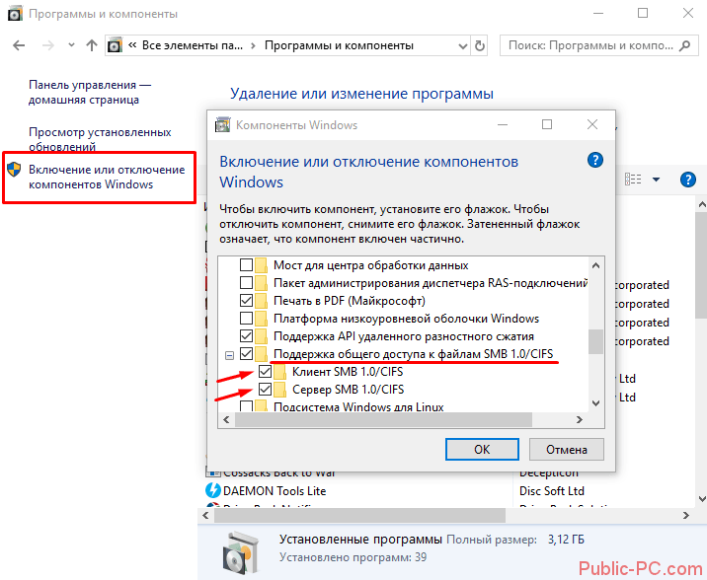Uncheck 'Клиент SMB 1.0/CIFS' checkbox
This screenshot has width=707, height=580.
tap(265, 372)
